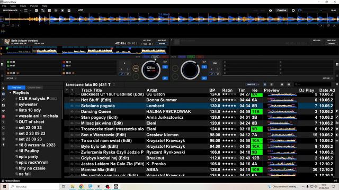Toggle deck 1 BEAT SYNC
This screenshot has width=339, height=190.
tap(162, 41)
